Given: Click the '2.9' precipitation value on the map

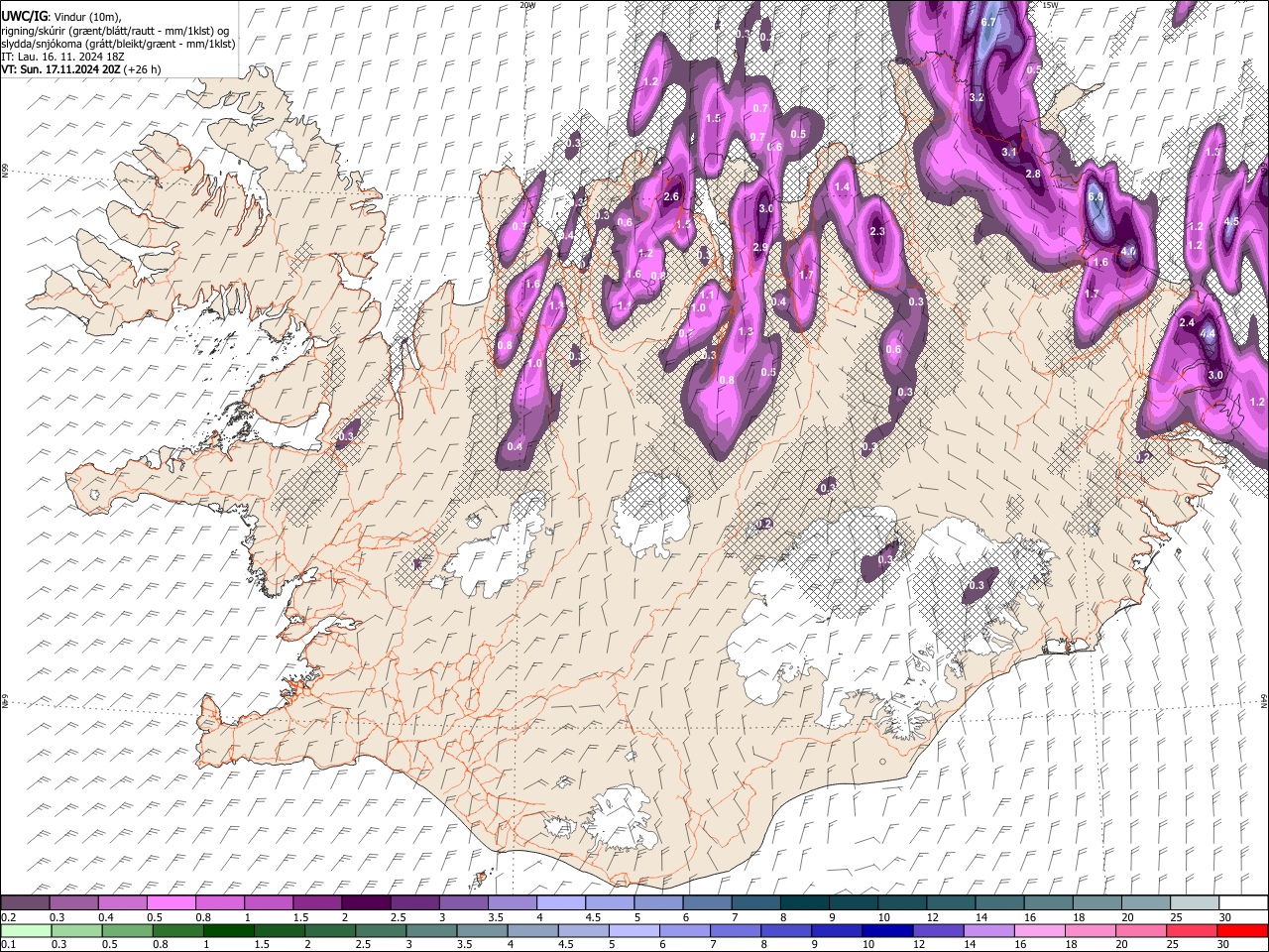Looking at the screenshot, I should [x=760, y=247].
